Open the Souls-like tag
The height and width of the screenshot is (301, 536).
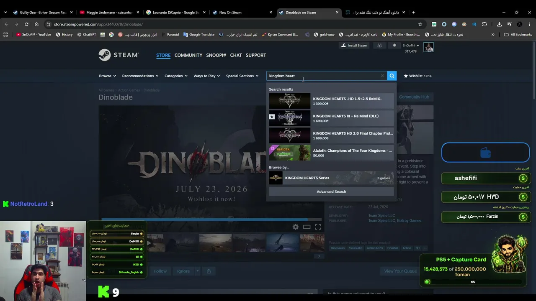[x=356, y=248]
